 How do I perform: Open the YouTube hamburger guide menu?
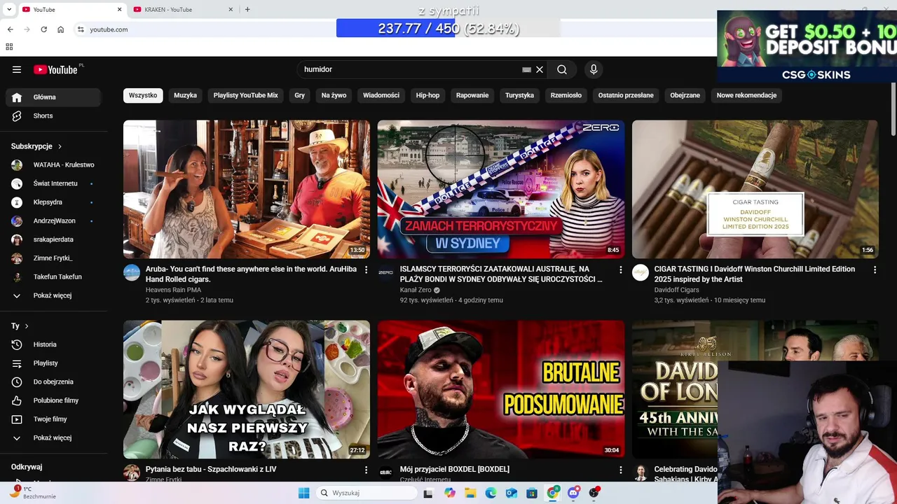17,69
